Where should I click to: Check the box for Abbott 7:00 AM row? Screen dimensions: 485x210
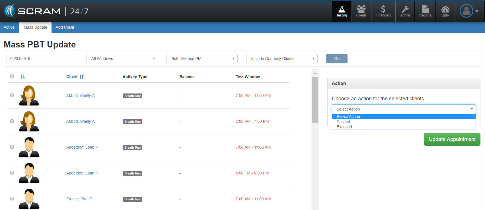pyautogui.click(x=12, y=95)
